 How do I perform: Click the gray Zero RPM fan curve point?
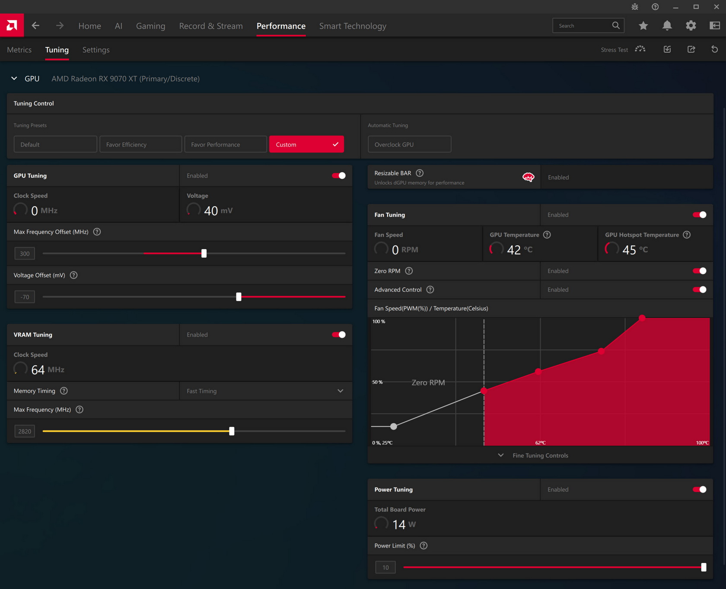click(x=394, y=427)
